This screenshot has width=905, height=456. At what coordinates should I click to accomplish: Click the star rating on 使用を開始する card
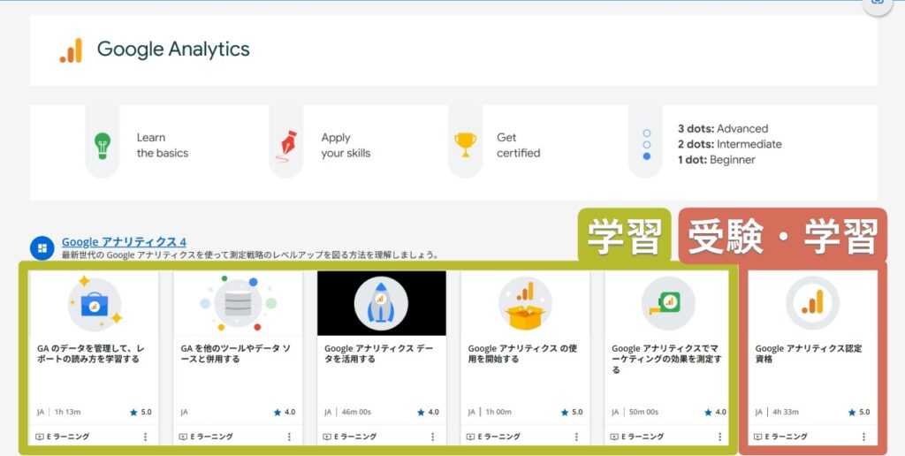pos(571,412)
